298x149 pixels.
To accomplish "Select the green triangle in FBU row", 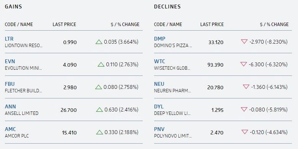I will pos(98,87).
